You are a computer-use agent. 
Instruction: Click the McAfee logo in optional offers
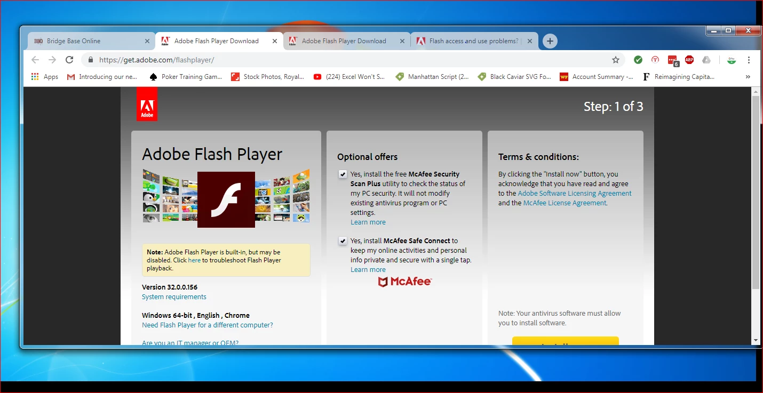point(405,282)
